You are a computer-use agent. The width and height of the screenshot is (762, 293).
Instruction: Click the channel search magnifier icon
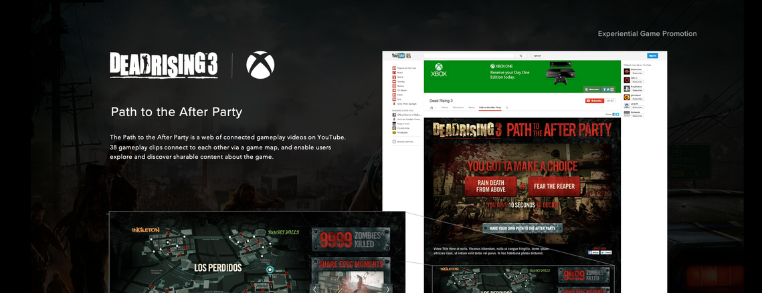pyautogui.click(x=507, y=107)
